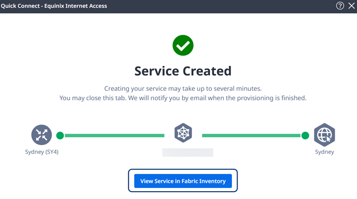The image size is (357, 199).
Task: Click the Fabric network hexagon icon
Action: pos(183,133)
